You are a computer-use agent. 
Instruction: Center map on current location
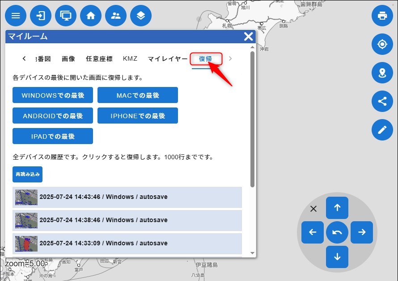click(x=382, y=45)
